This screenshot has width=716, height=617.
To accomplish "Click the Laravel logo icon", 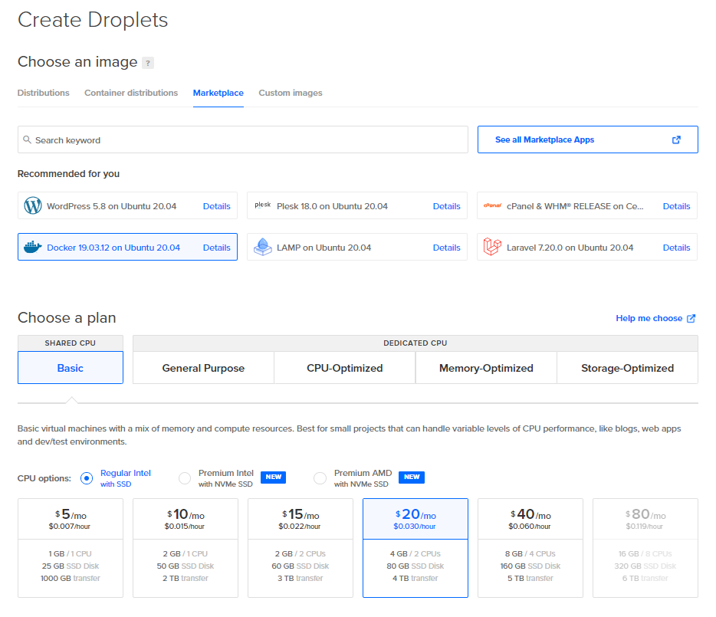I will (x=492, y=248).
